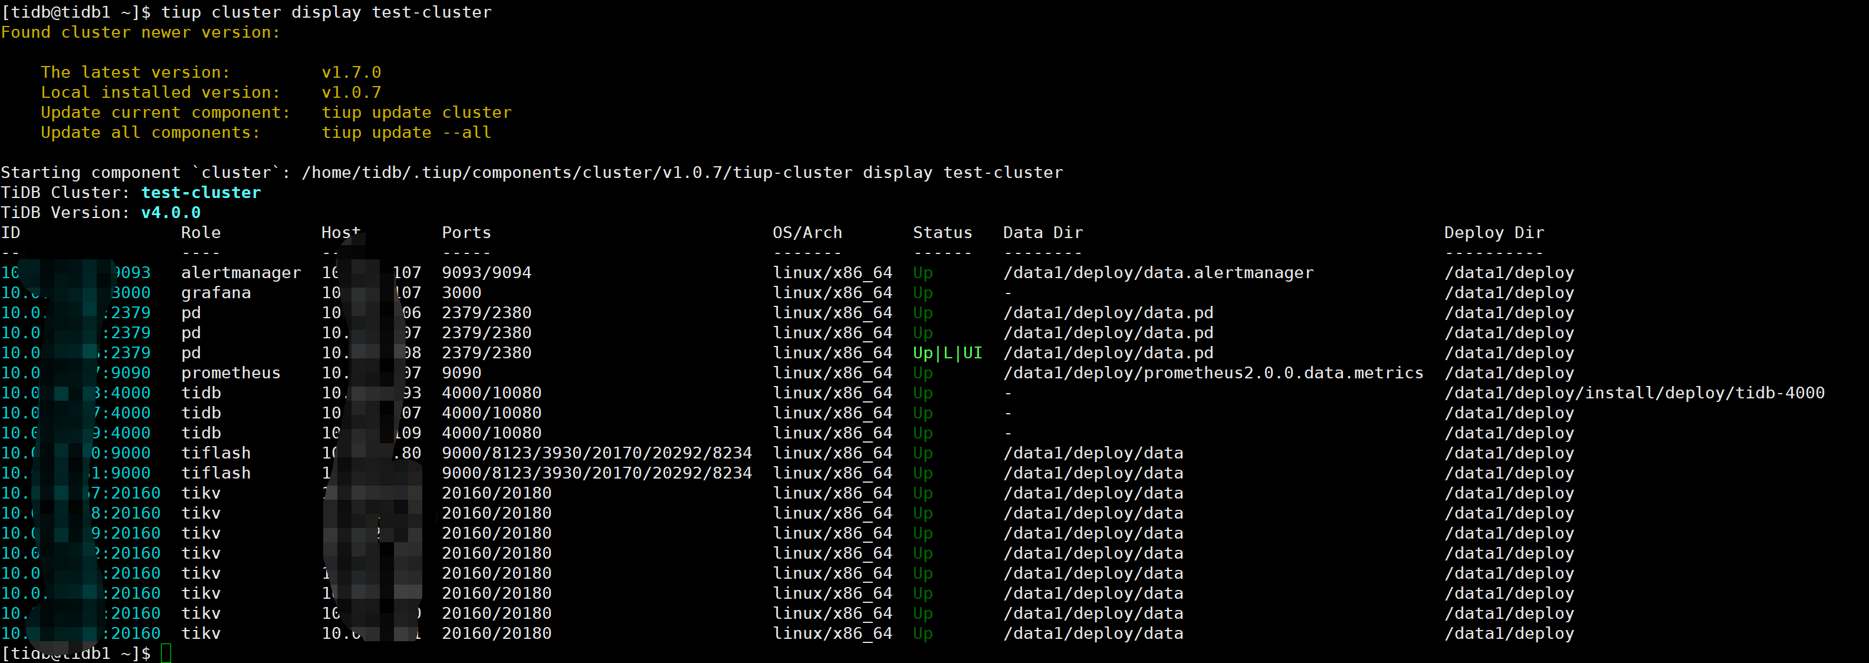Click the alertmanager role entry
Viewport: 1869px width, 663px height.
tap(241, 273)
